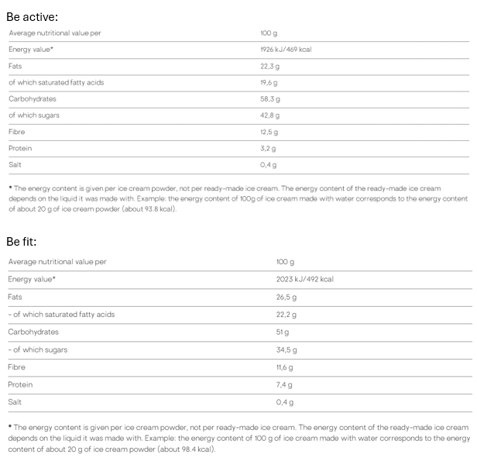Click the 7,4 g protein value
This screenshot has height=458, width=477.
point(284,384)
